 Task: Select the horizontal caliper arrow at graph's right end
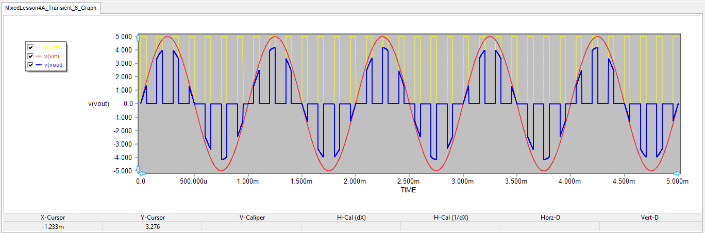tap(677, 173)
